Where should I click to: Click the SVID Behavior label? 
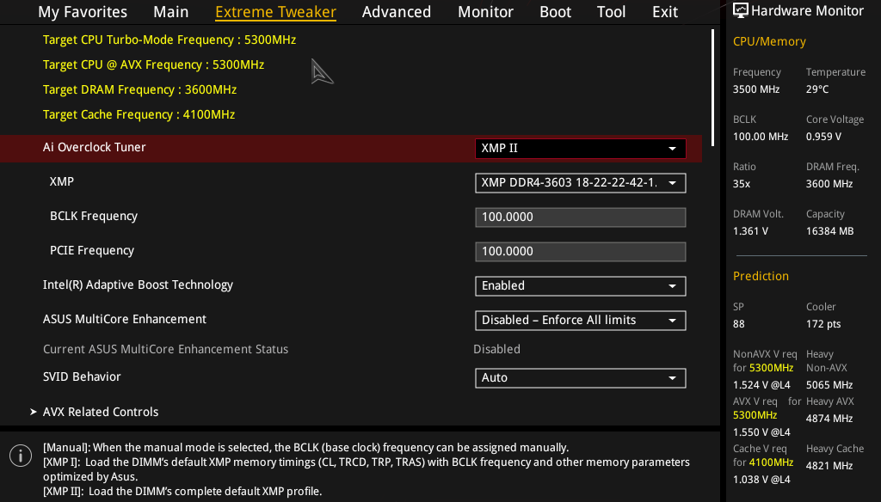click(82, 376)
